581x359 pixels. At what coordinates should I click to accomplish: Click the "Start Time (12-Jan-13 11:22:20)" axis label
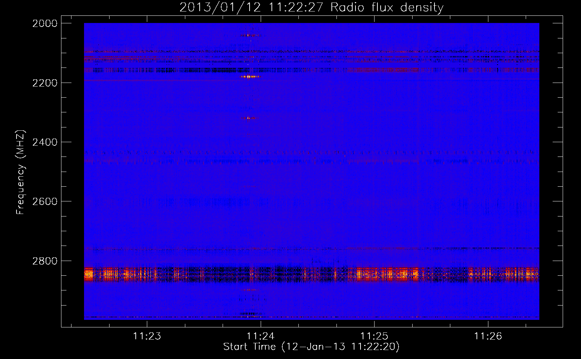[x=311, y=347]
